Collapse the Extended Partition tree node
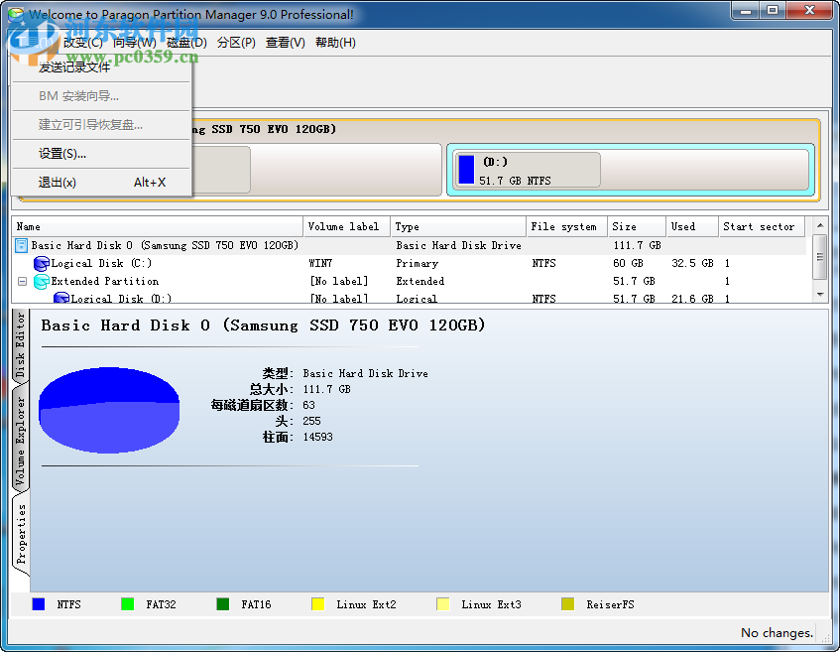This screenshot has width=840, height=652. [22, 281]
